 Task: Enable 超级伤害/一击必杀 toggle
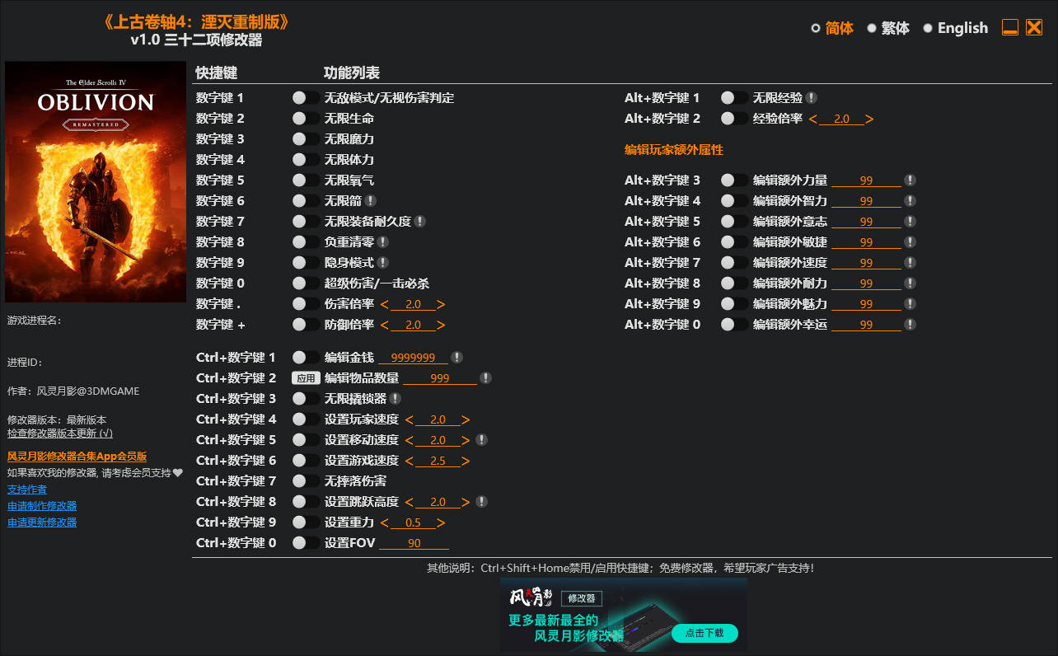tap(306, 283)
